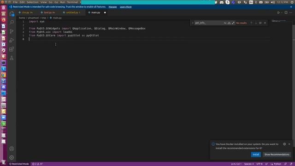Open the volume tray indicator
The image size is (295, 166).
(x=273, y=2)
